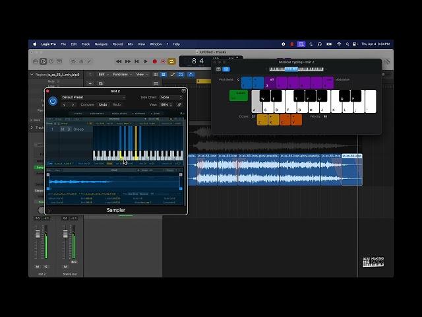
Task: Click the Wi-Fi icon in menu bar
Action: pos(339,44)
